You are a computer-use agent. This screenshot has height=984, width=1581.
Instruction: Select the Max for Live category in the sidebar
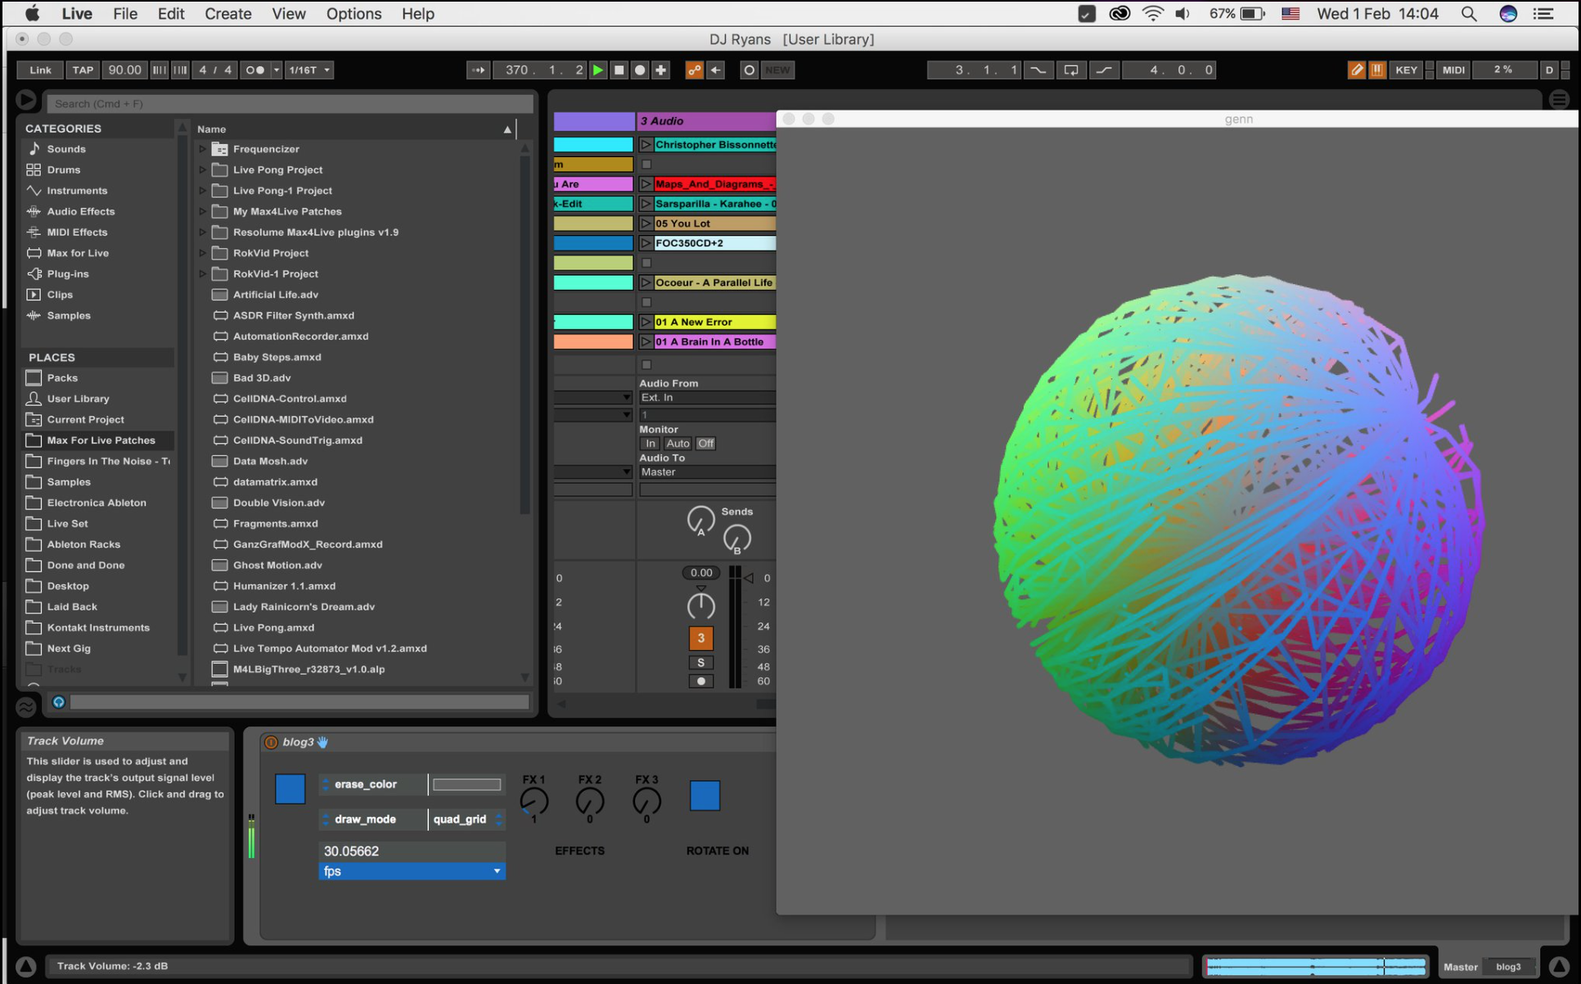pos(77,253)
